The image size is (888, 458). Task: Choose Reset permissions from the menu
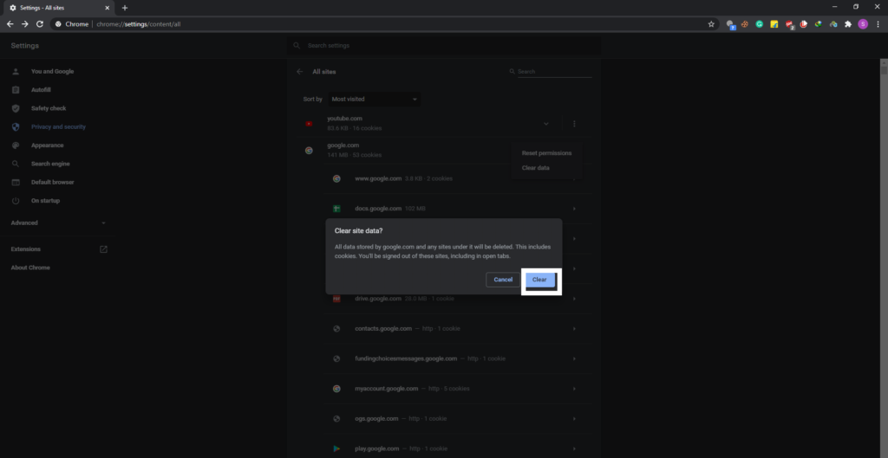[546, 153]
